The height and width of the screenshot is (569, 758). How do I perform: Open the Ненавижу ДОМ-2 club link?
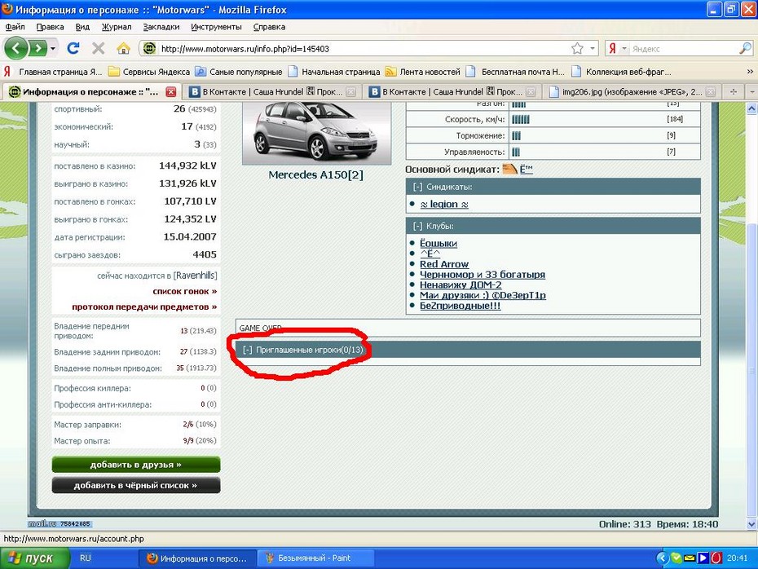click(x=461, y=284)
